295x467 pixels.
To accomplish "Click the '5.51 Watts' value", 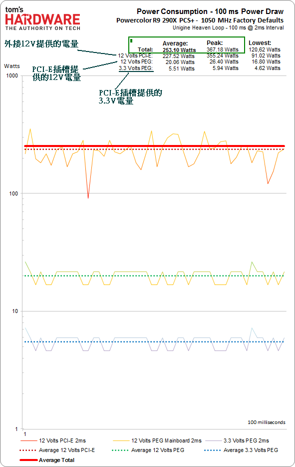I will tap(181, 68).
